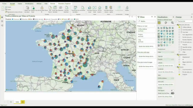Insert a Python (Py) visual
This screenshot has width=193, height=108.
[159, 42]
